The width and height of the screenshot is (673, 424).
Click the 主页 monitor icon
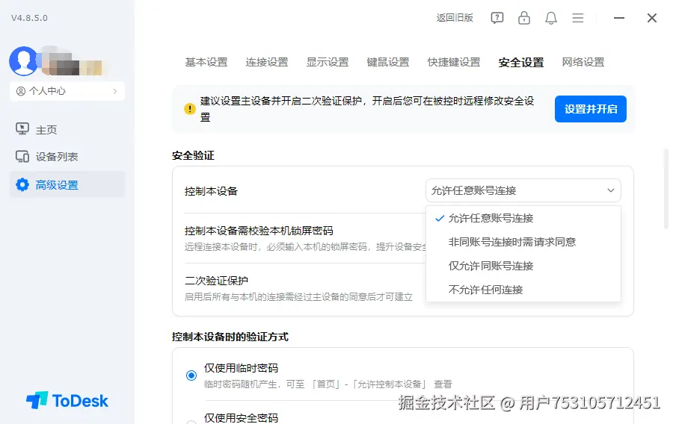tap(22, 129)
